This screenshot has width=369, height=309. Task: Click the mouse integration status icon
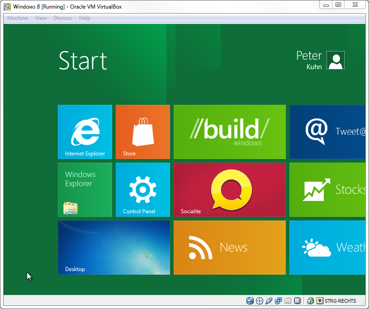click(311, 301)
